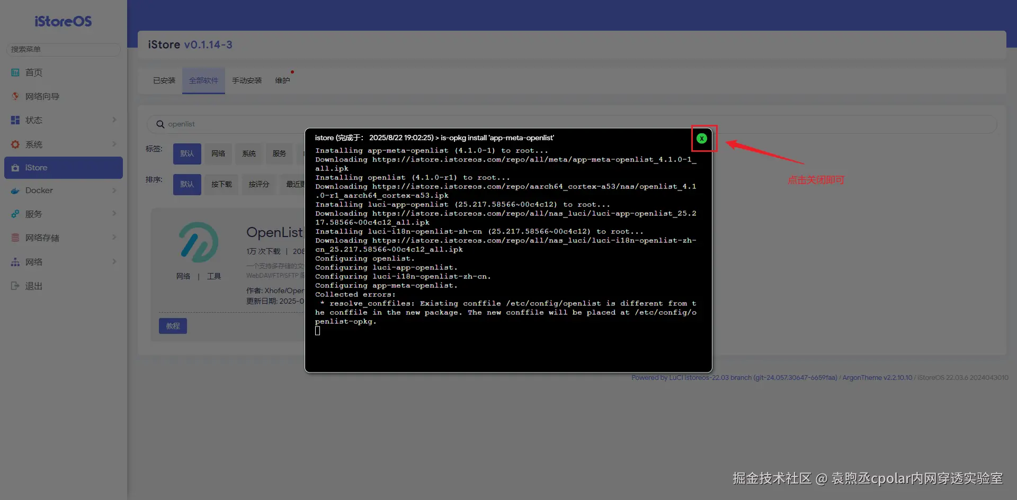Select the 服务 tag filter
The image size is (1017, 500).
click(279, 153)
